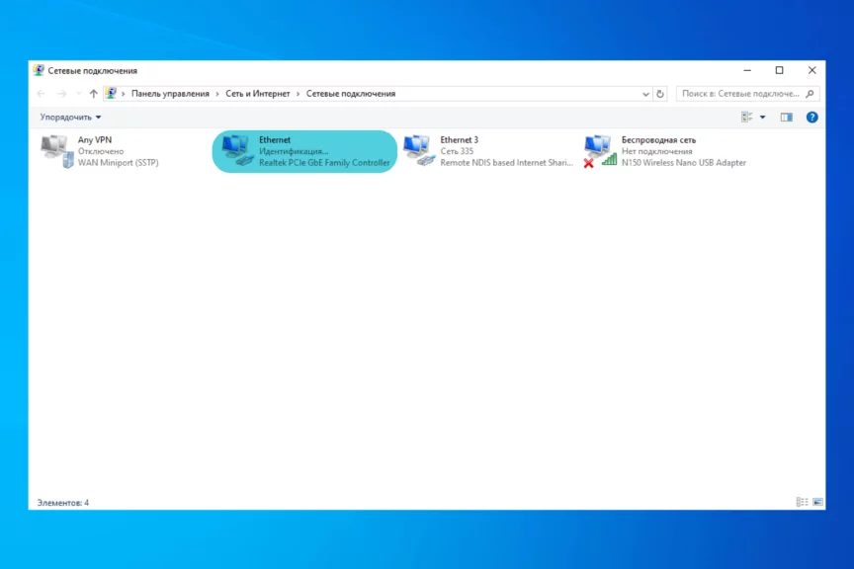Click the search magnifier icon
The image size is (854, 569).
[811, 94]
